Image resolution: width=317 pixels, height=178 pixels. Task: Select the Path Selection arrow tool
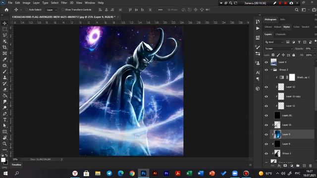4,126
